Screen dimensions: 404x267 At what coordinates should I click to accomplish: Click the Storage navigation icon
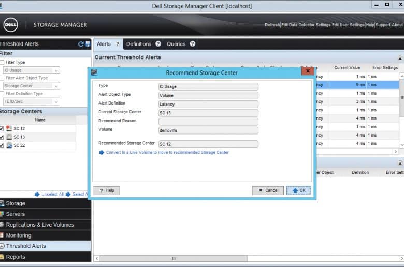(2, 203)
